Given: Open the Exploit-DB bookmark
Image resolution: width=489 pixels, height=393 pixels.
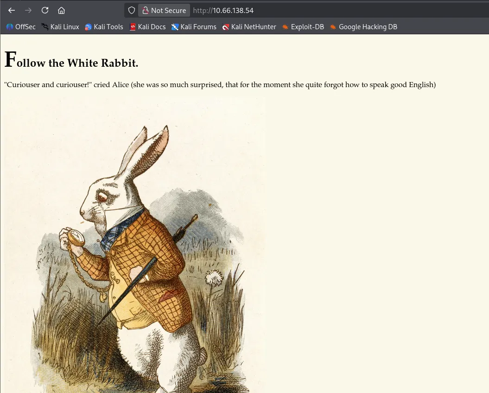Looking at the screenshot, I should click(303, 27).
